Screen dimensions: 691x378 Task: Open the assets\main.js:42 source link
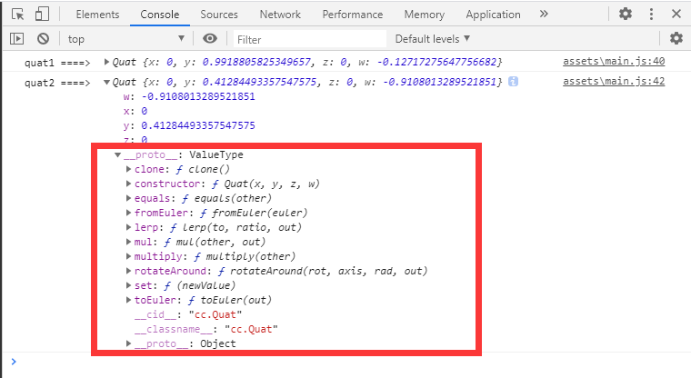tap(614, 81)
